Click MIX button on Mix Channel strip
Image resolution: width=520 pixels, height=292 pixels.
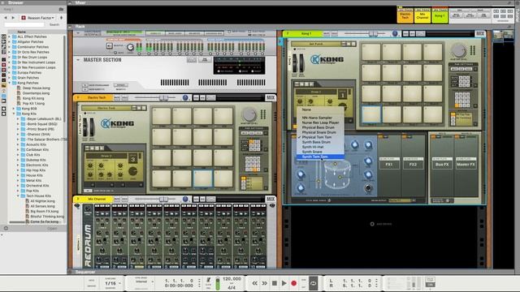[271, 199]
